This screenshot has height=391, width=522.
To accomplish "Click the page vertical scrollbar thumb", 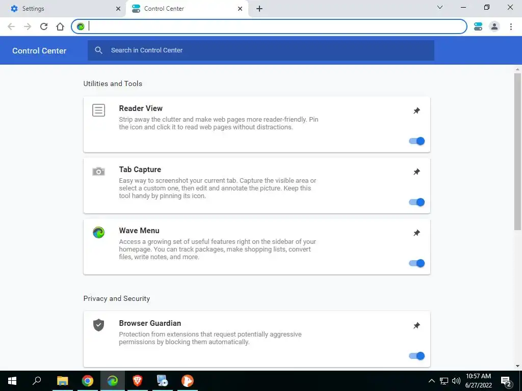I will click(517, 151).
